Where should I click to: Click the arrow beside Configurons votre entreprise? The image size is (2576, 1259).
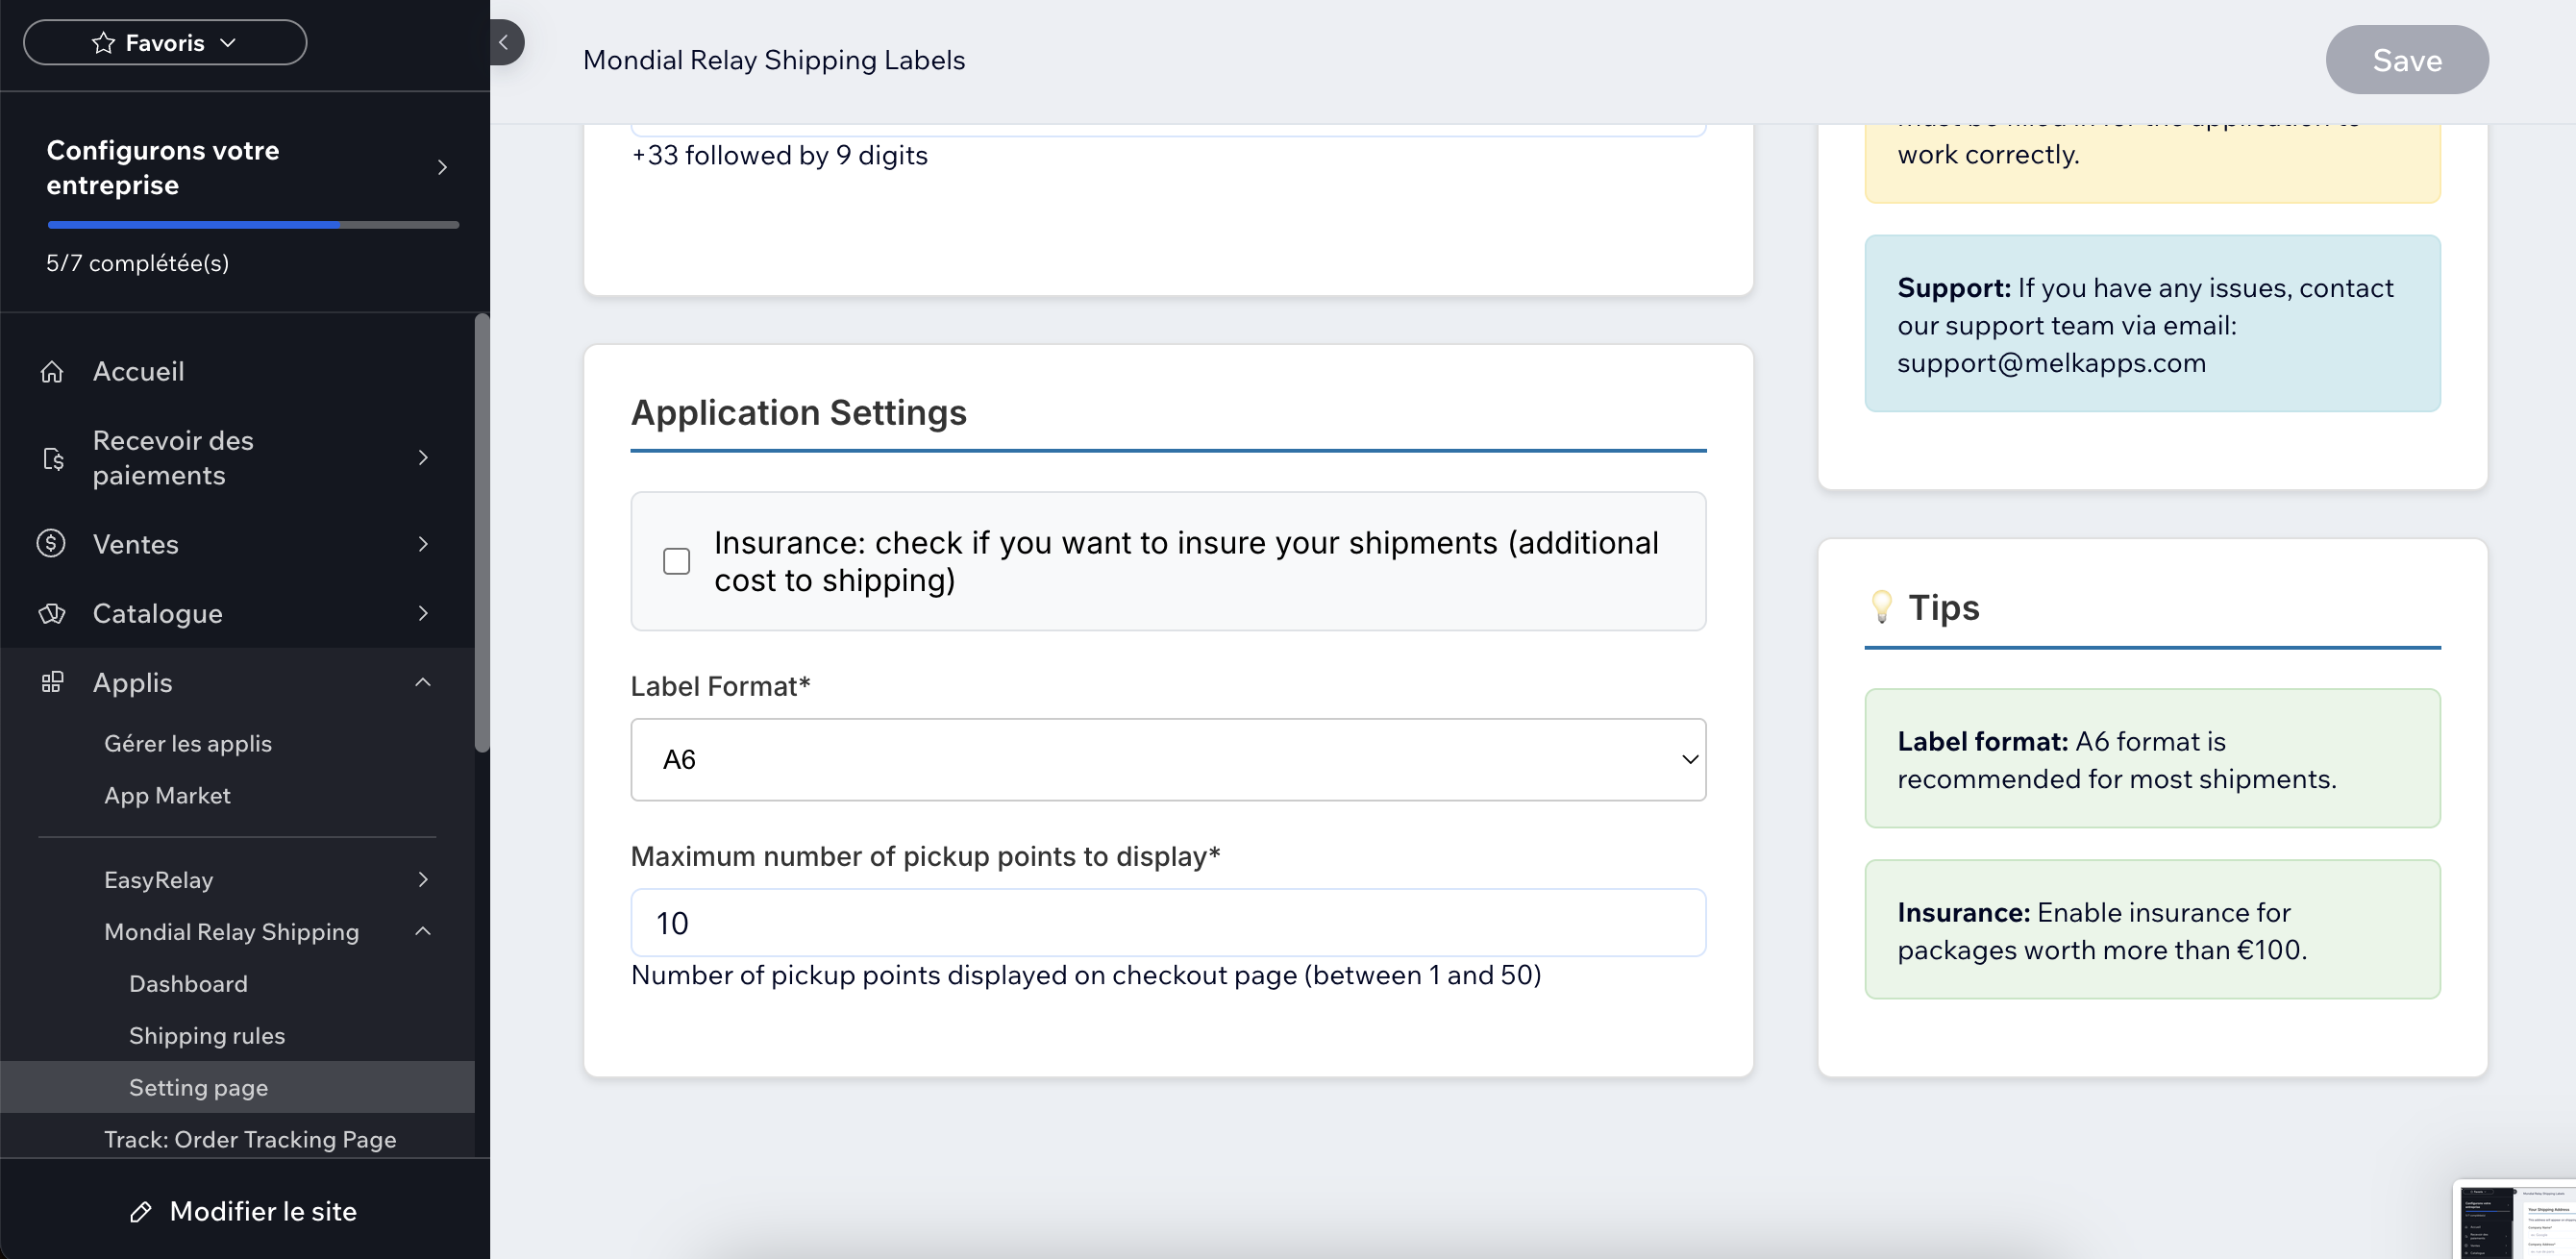click(x=441, y=167)
